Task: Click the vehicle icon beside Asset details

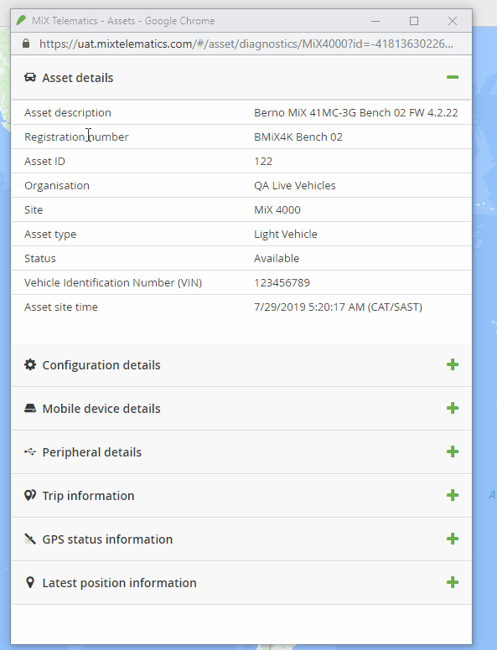Action: click(30, 78)
